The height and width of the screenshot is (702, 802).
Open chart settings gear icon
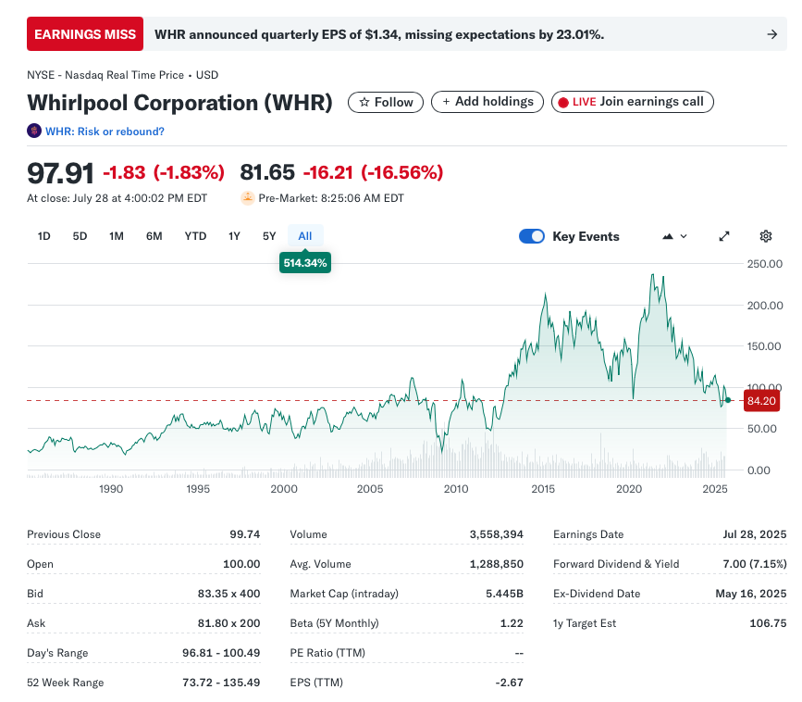765,236
